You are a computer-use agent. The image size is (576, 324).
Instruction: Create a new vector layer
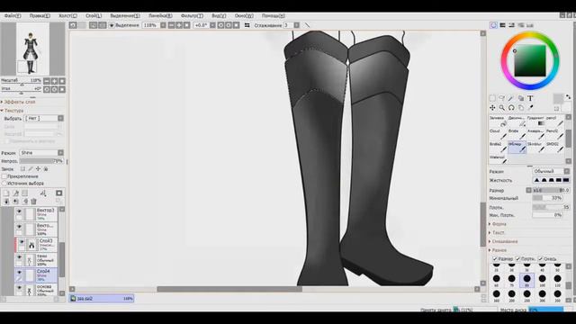point(16,193)
